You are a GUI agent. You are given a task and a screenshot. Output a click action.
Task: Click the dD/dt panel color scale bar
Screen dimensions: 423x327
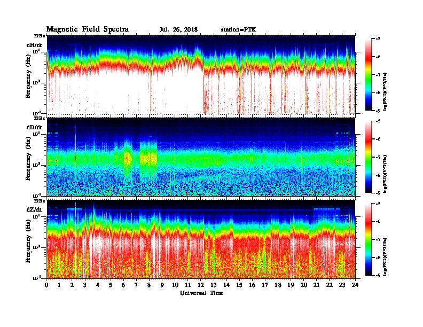point(369,157)
